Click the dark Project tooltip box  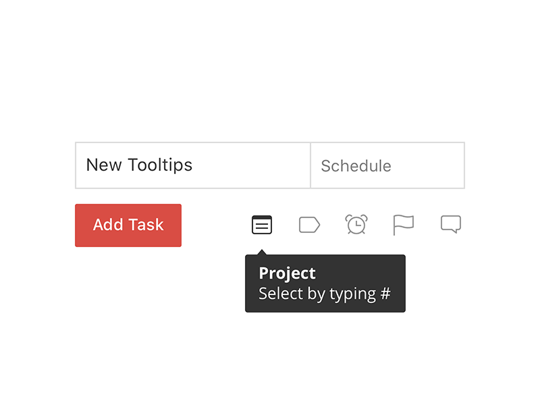[325, 283]
